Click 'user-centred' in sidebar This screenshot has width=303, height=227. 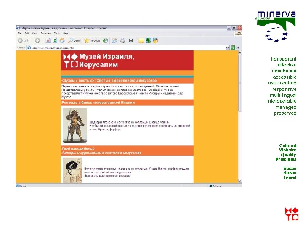(x=282, y=83)
